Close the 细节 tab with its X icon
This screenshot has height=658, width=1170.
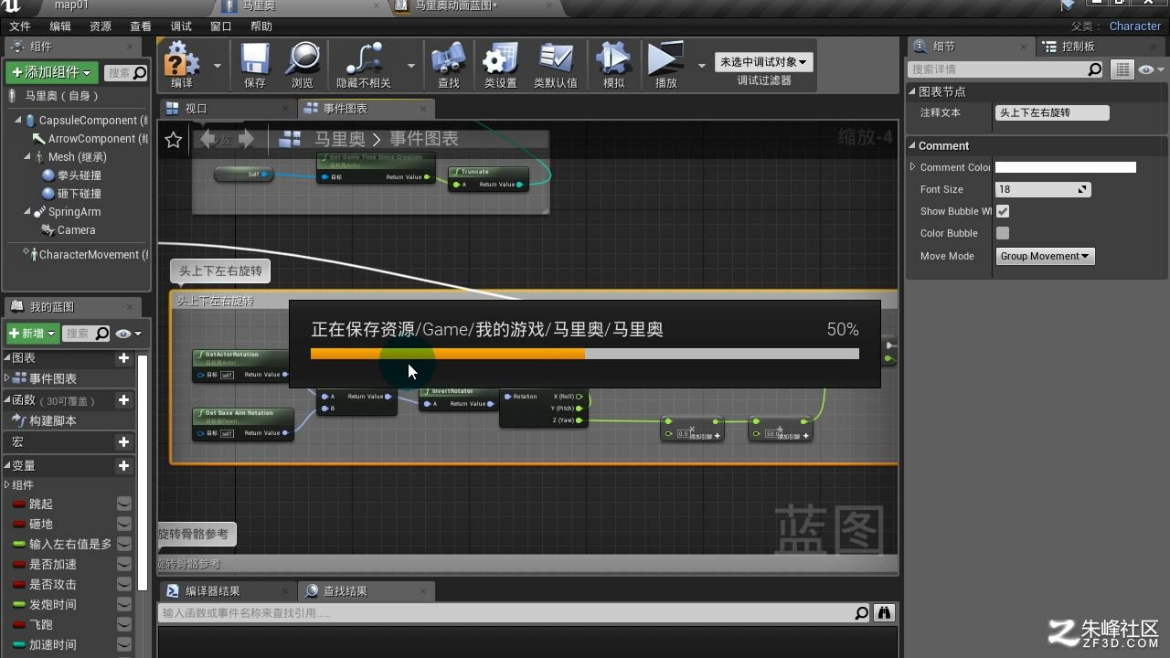[1024, 47]
